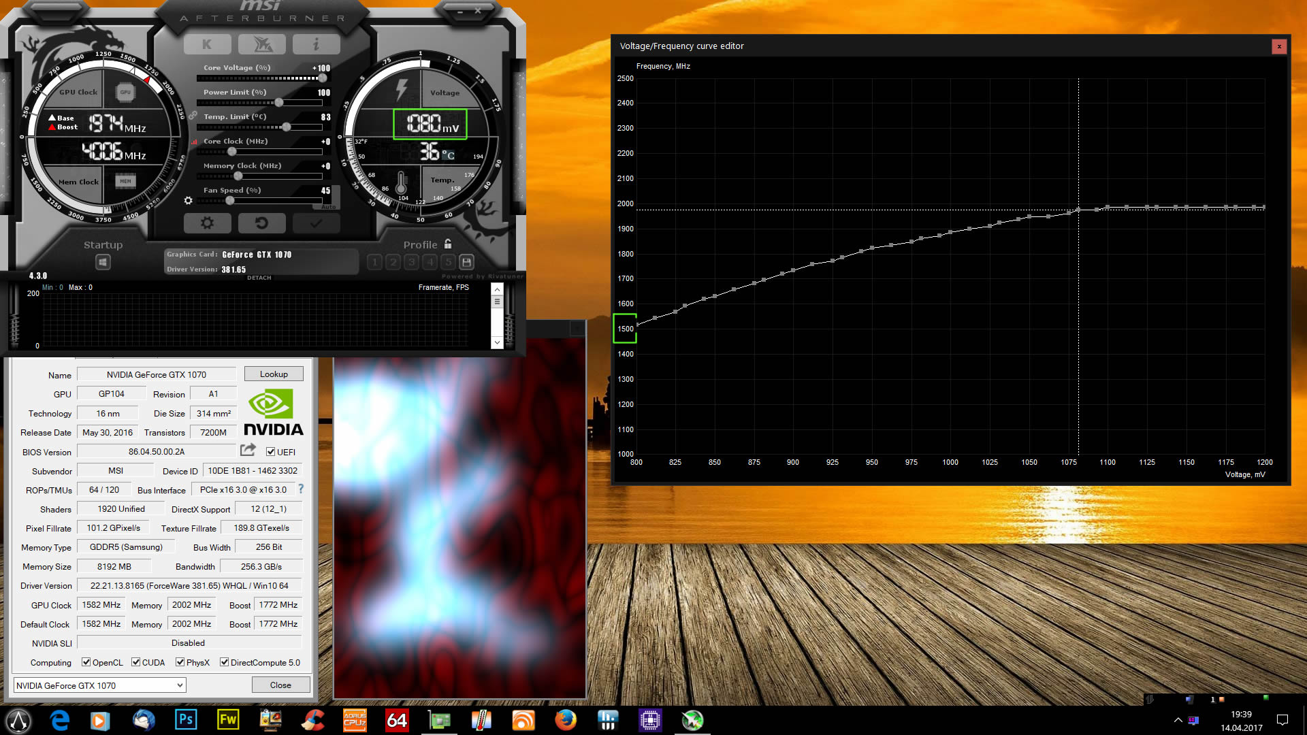Click the save profile floppy icon
This screenshot has width=1307, height=735.
466,262
